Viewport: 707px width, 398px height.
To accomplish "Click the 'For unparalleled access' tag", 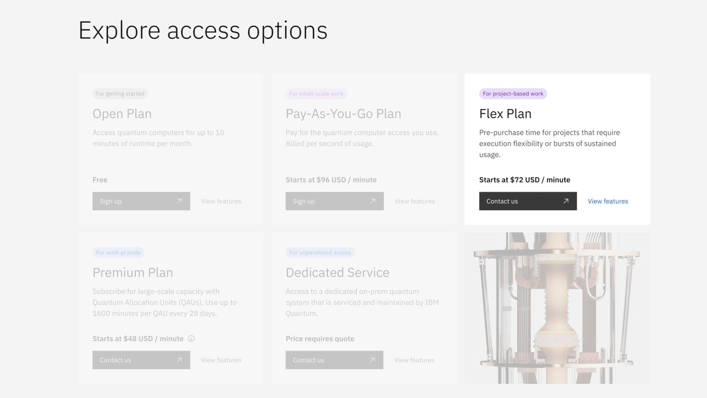I will point(320,252).
